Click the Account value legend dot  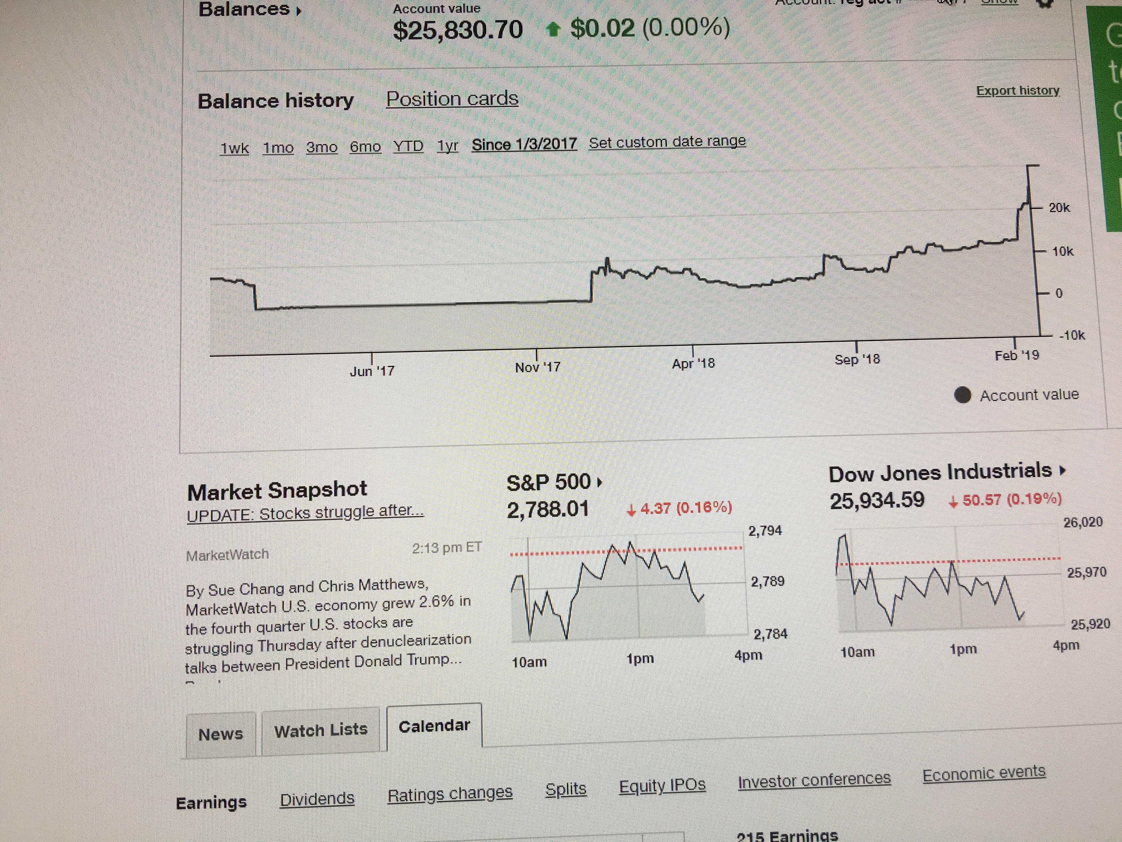pos(962,395)
